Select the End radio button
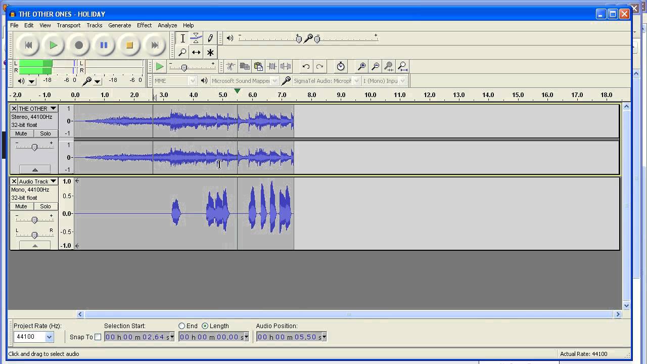The image size is (647, 364). coord(181,326)
